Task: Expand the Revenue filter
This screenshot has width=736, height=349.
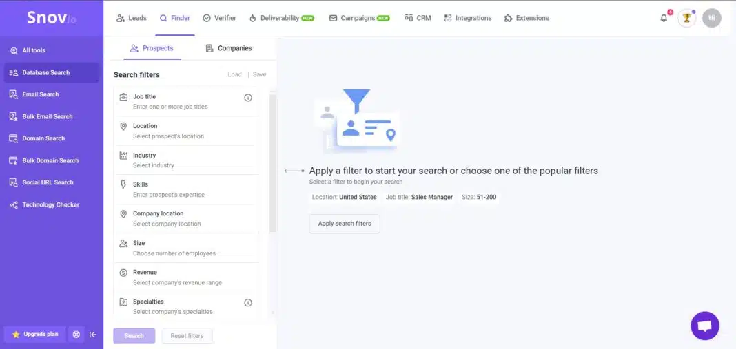Action: [x=186, y=277]
